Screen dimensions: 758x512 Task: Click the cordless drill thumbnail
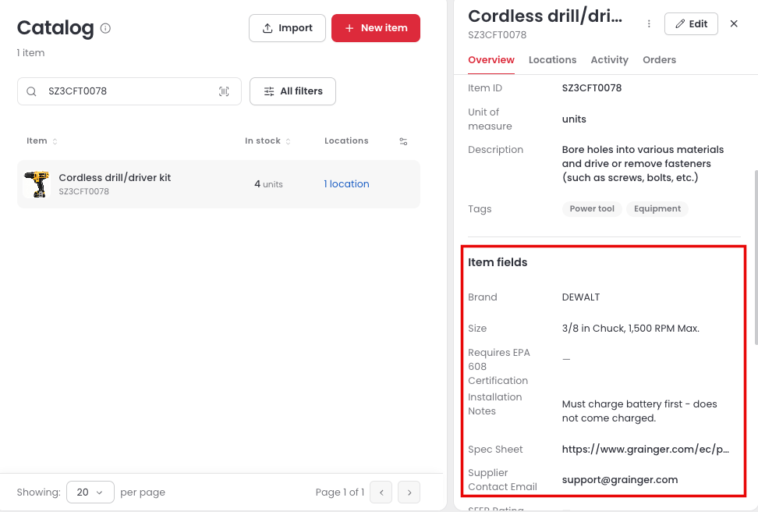coord(37,184)
